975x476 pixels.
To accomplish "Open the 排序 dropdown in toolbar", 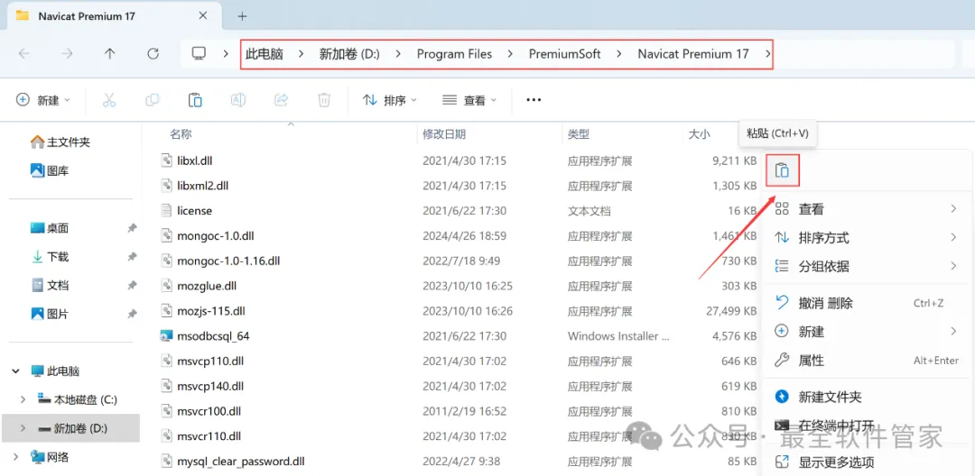I will coord(389,100).
